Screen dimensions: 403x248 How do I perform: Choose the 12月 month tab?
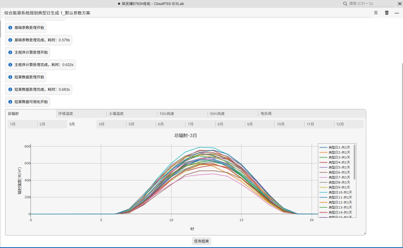click(349, 124)
